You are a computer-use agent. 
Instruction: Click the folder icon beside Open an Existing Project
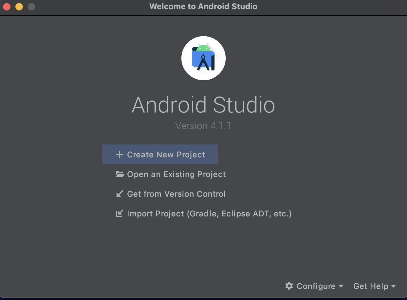[x=120, y=174]
